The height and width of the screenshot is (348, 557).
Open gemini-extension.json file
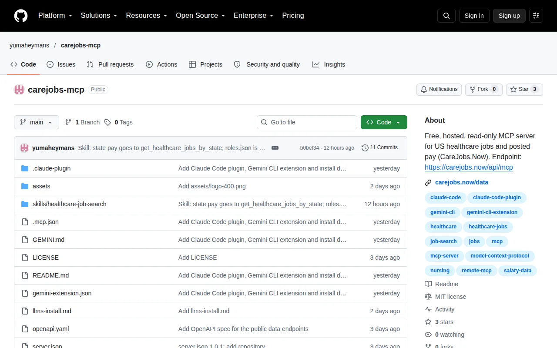[x=62, y=293]
